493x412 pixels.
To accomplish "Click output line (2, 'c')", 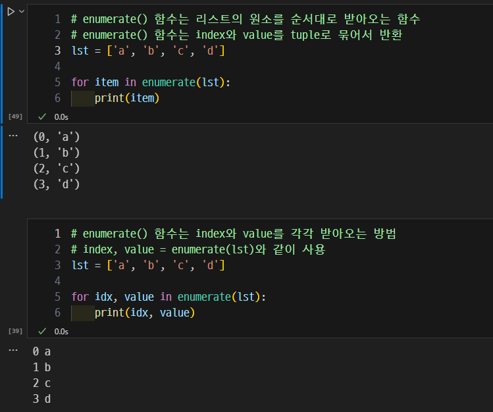I will click(57, 168).
